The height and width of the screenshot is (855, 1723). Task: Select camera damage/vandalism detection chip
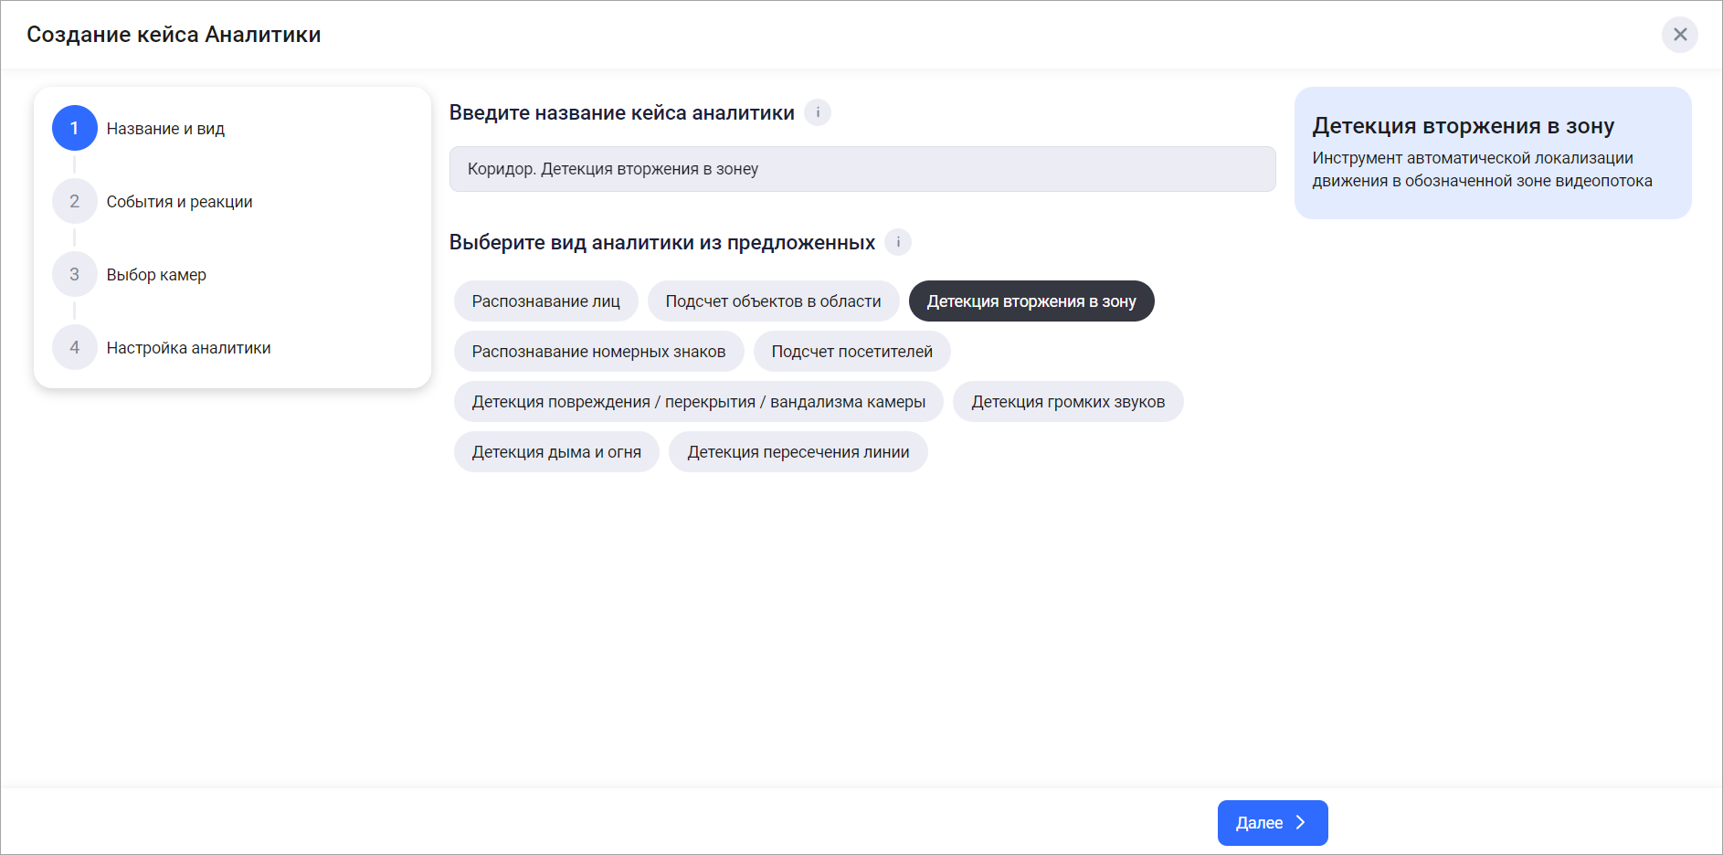tap(698, 402)
